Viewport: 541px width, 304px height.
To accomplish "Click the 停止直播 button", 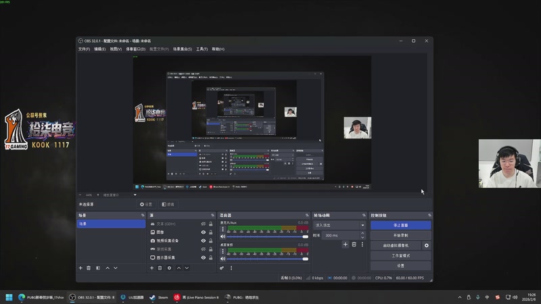I will click(x=400, y=225).
